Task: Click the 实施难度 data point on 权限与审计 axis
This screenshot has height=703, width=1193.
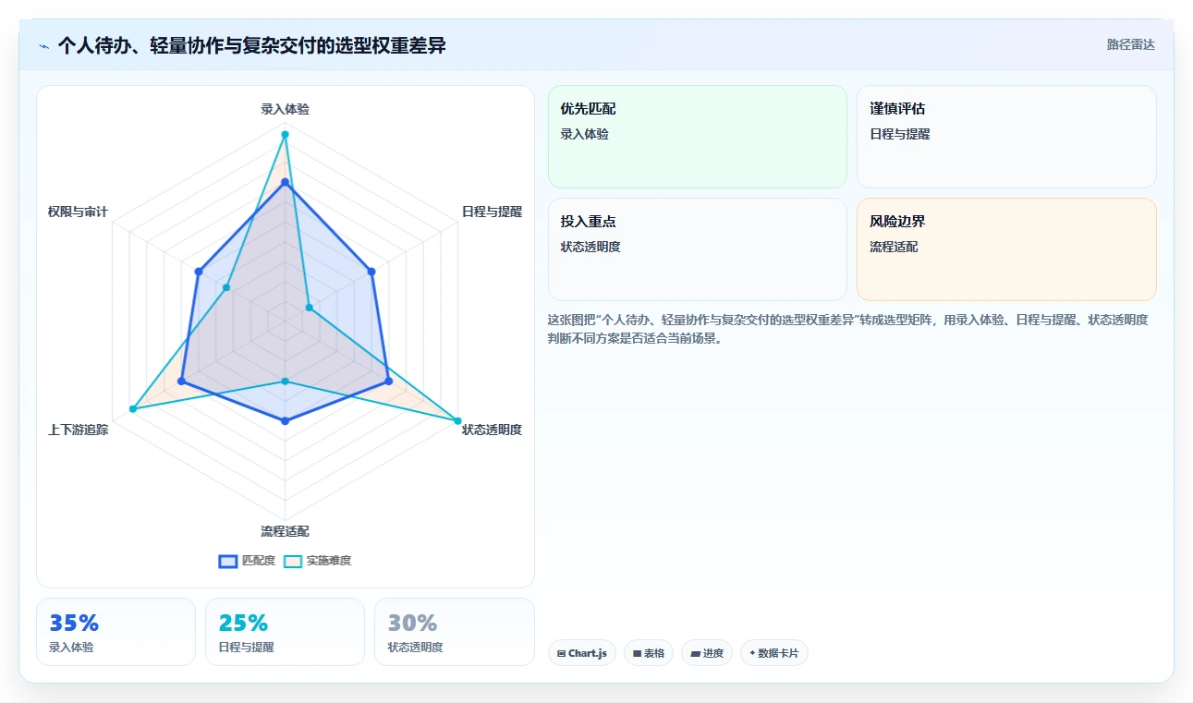Action: (225, 287)
